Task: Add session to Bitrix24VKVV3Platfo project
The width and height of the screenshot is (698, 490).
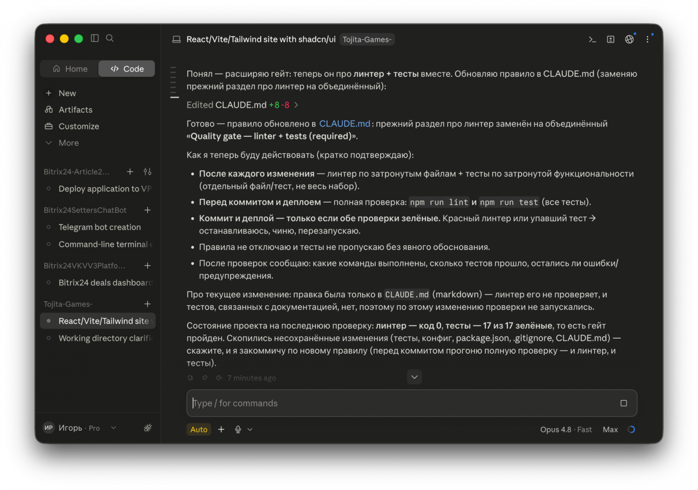Action: pyautogui.click(x=147, y=266)
